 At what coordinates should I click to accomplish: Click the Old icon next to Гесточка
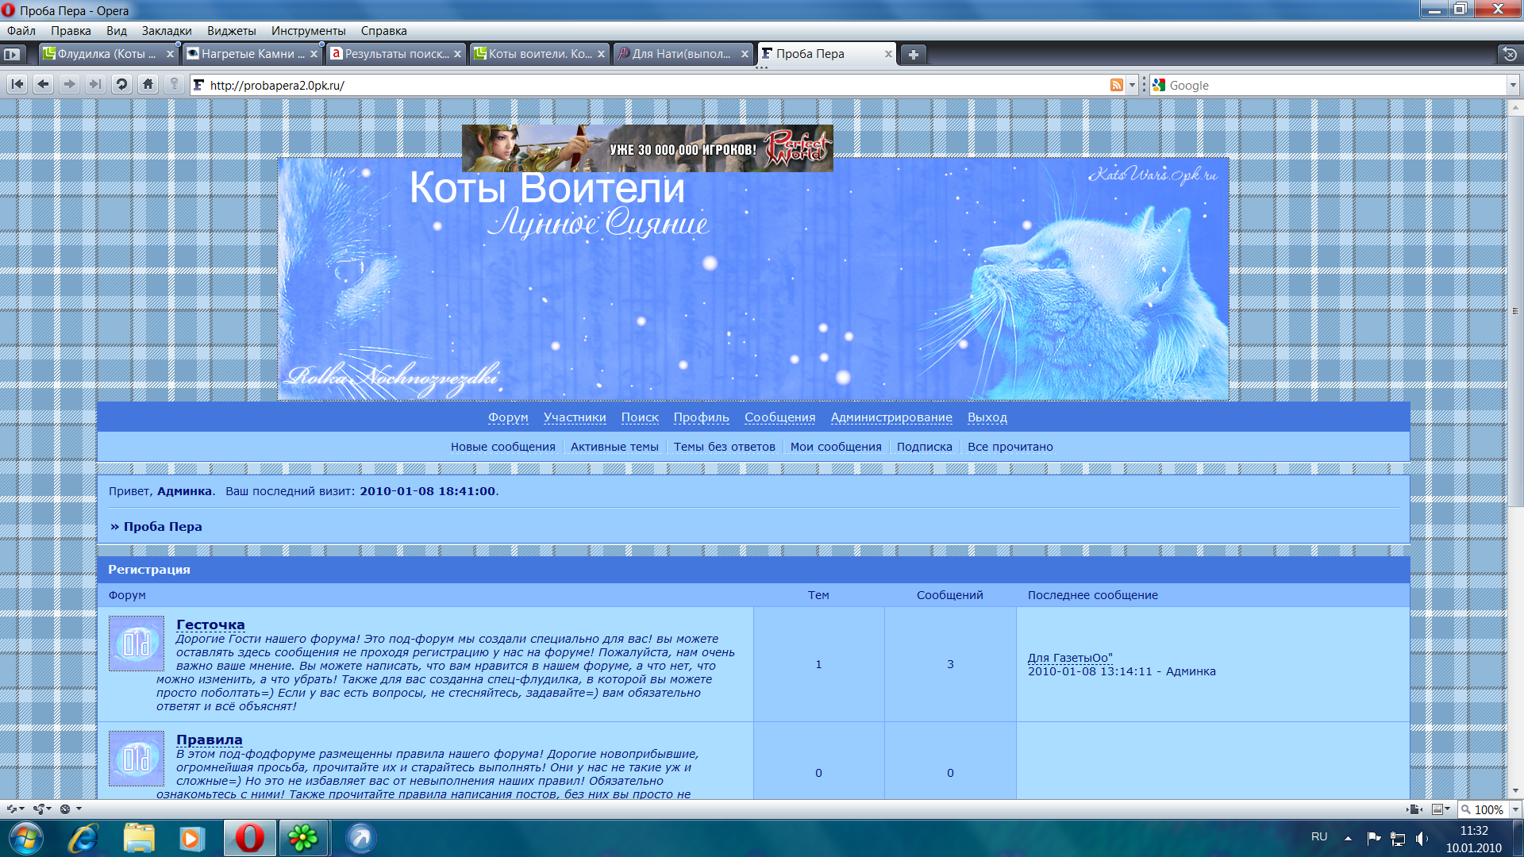tap(137, 644)
